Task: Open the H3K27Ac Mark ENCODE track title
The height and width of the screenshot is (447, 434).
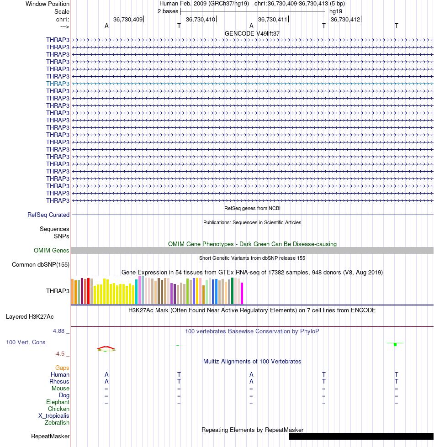Action: 252,310
